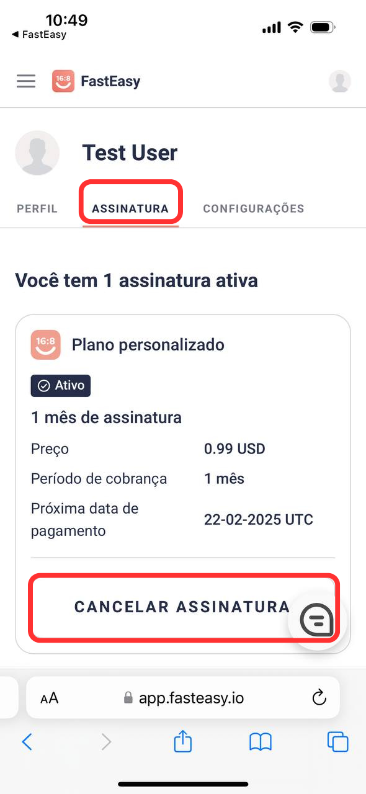
Task: Open Safari bookmarks
Action: tap(261, 741)
